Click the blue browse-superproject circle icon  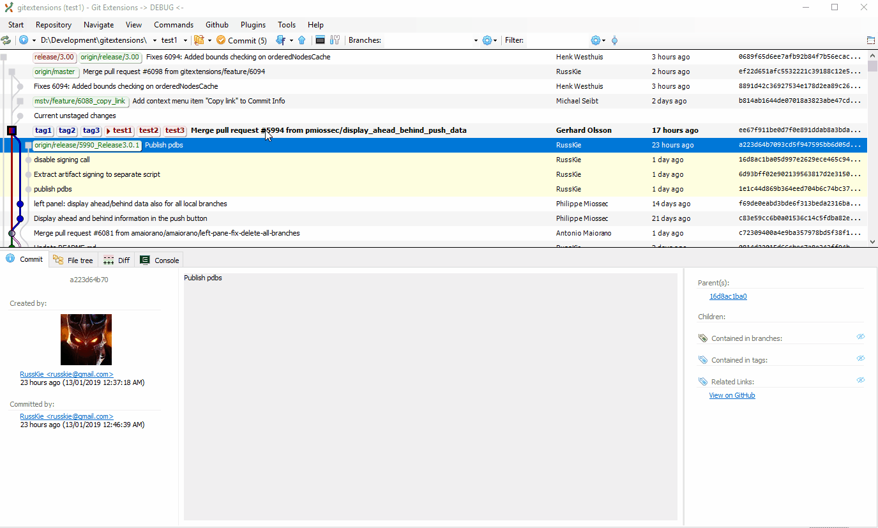[24, 40]
